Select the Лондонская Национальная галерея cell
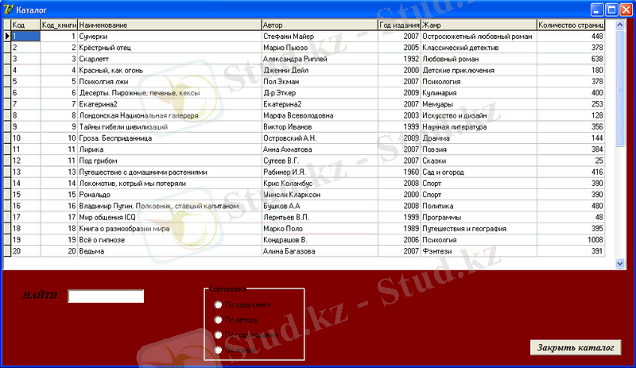Image resolution: width=636 pixels, height=368 pixels. point(169,115)
